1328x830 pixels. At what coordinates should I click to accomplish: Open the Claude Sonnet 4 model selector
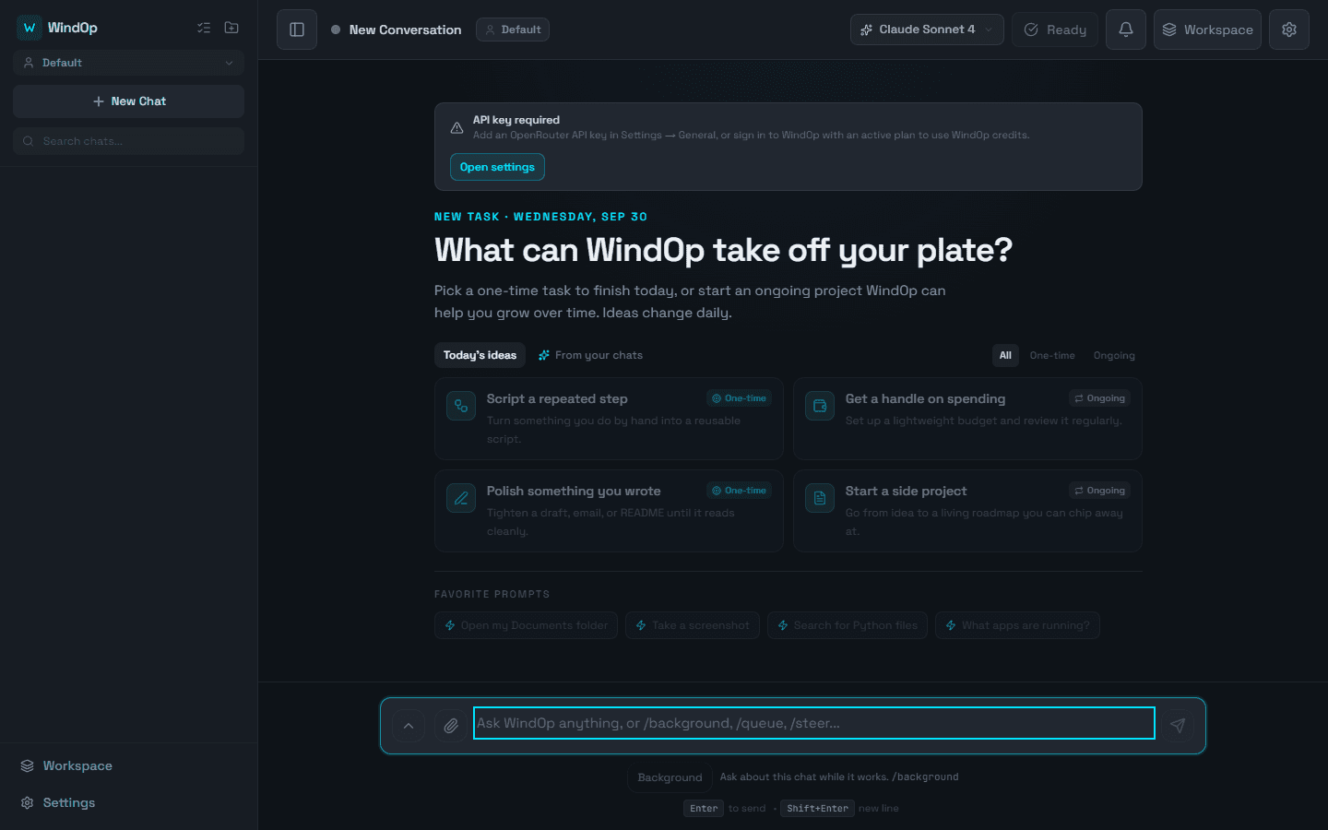tap(927, 30)
